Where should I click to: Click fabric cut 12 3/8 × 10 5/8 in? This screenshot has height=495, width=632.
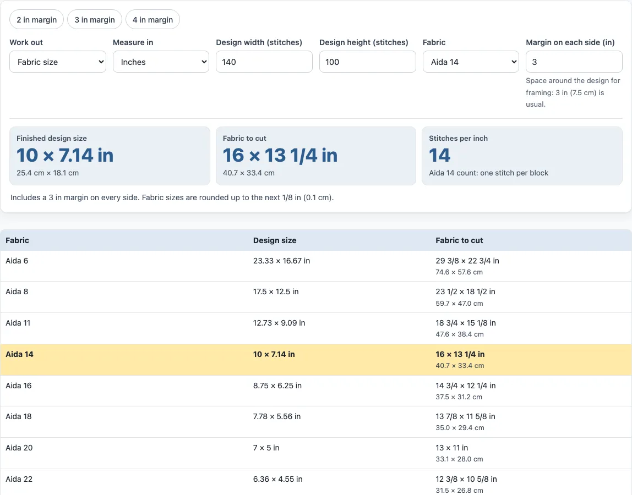[466, 479]
